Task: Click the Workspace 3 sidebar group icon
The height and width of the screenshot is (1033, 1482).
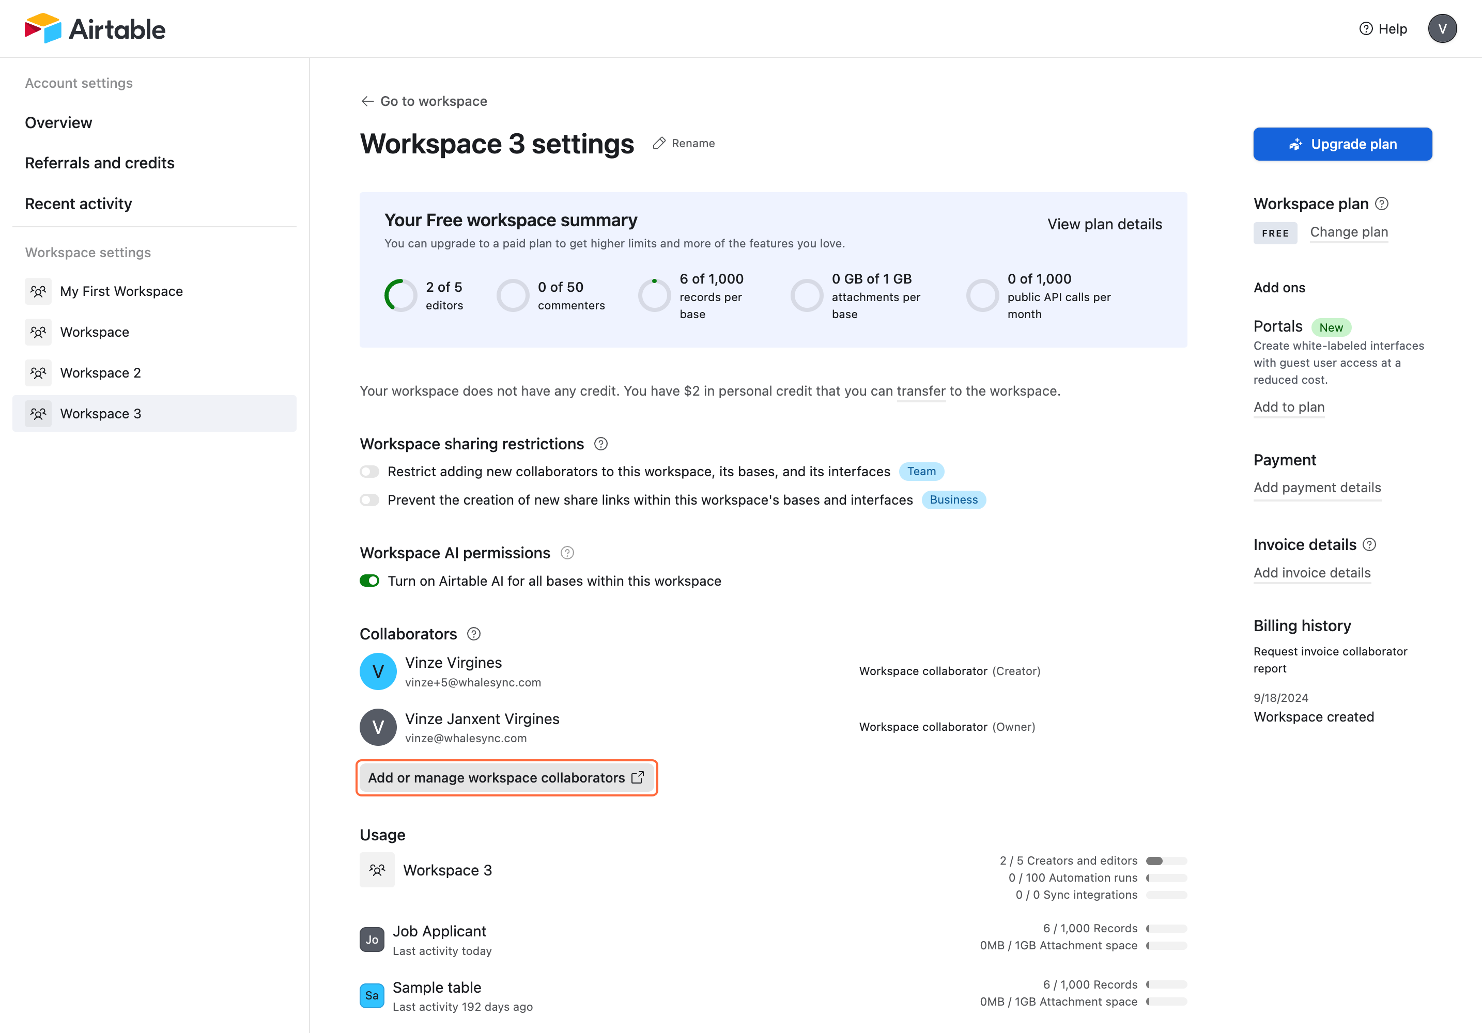Action: pyautogui.click(x=38, y=414)
